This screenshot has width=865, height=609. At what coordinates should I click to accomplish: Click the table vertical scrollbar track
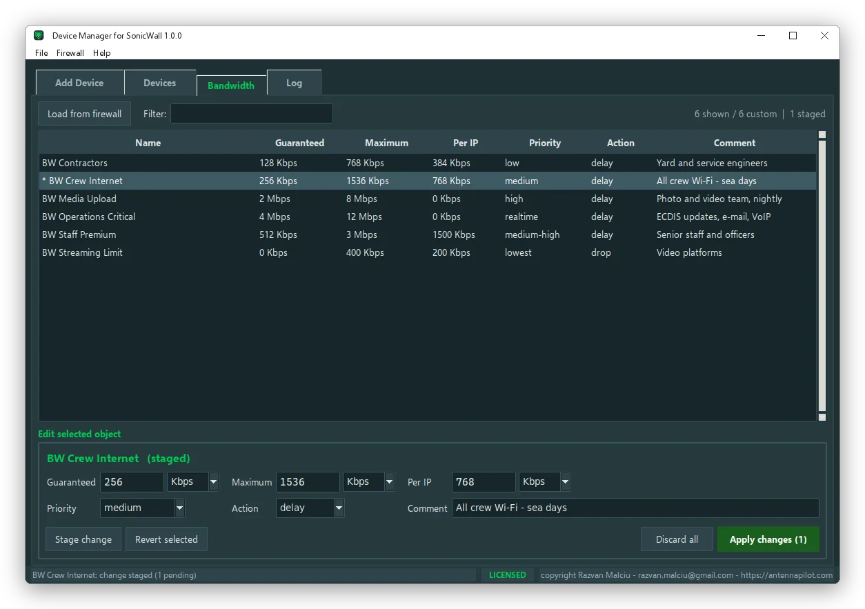[x=822, y=276]
